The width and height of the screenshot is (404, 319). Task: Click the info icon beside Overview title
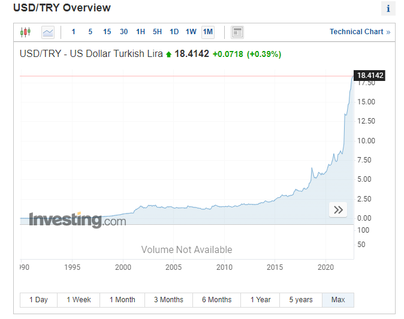(x=388, y=8)
